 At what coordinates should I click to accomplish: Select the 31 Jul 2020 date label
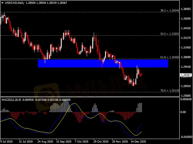(x=26, y=142)
